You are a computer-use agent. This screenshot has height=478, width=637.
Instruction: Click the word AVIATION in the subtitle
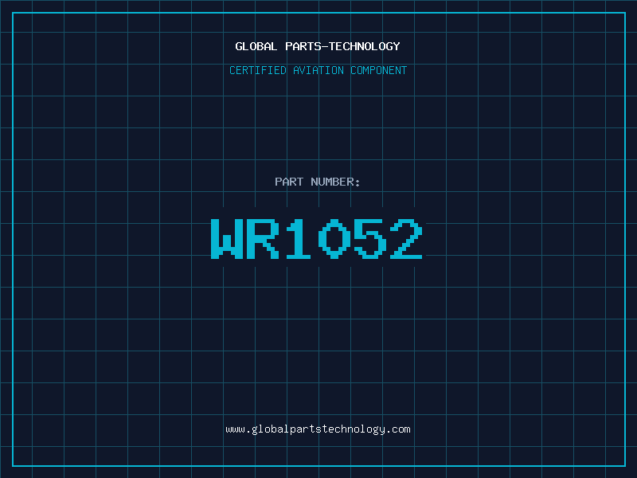tap(319, 70)
